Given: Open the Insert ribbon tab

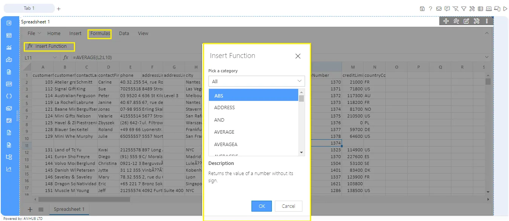Looking at the screenshot, I should [75, 33].
